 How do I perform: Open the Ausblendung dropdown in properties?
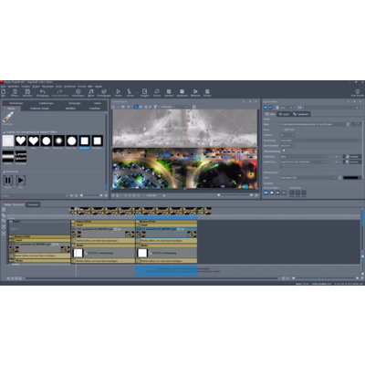[x=302, y=162]
